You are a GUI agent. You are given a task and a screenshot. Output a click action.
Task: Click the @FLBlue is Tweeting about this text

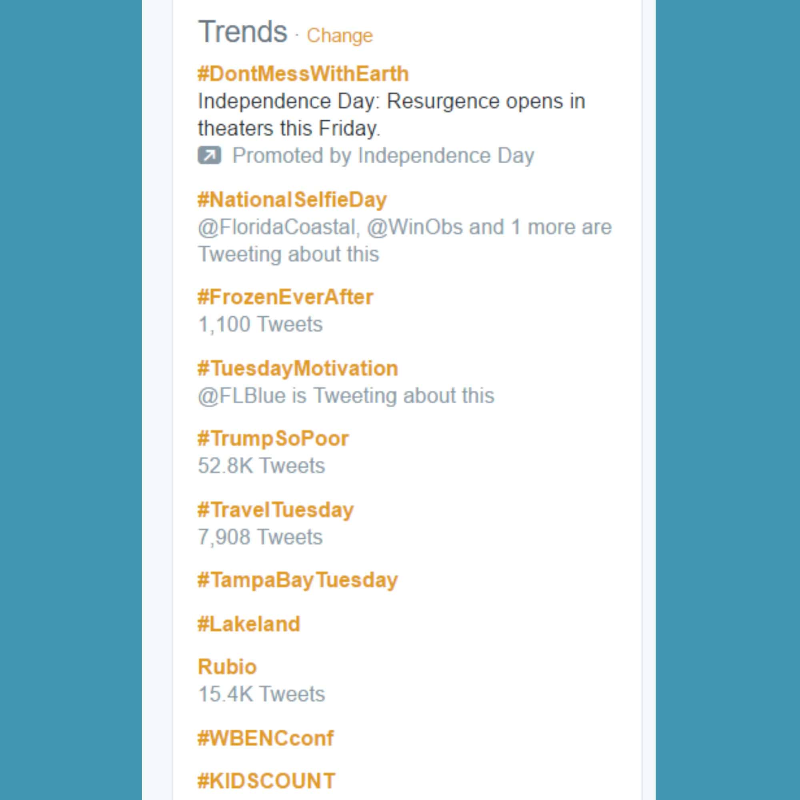coord(346,396)
